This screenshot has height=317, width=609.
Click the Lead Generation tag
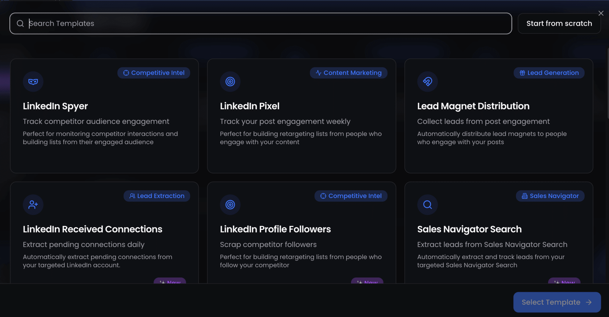(x=549, y=73)
